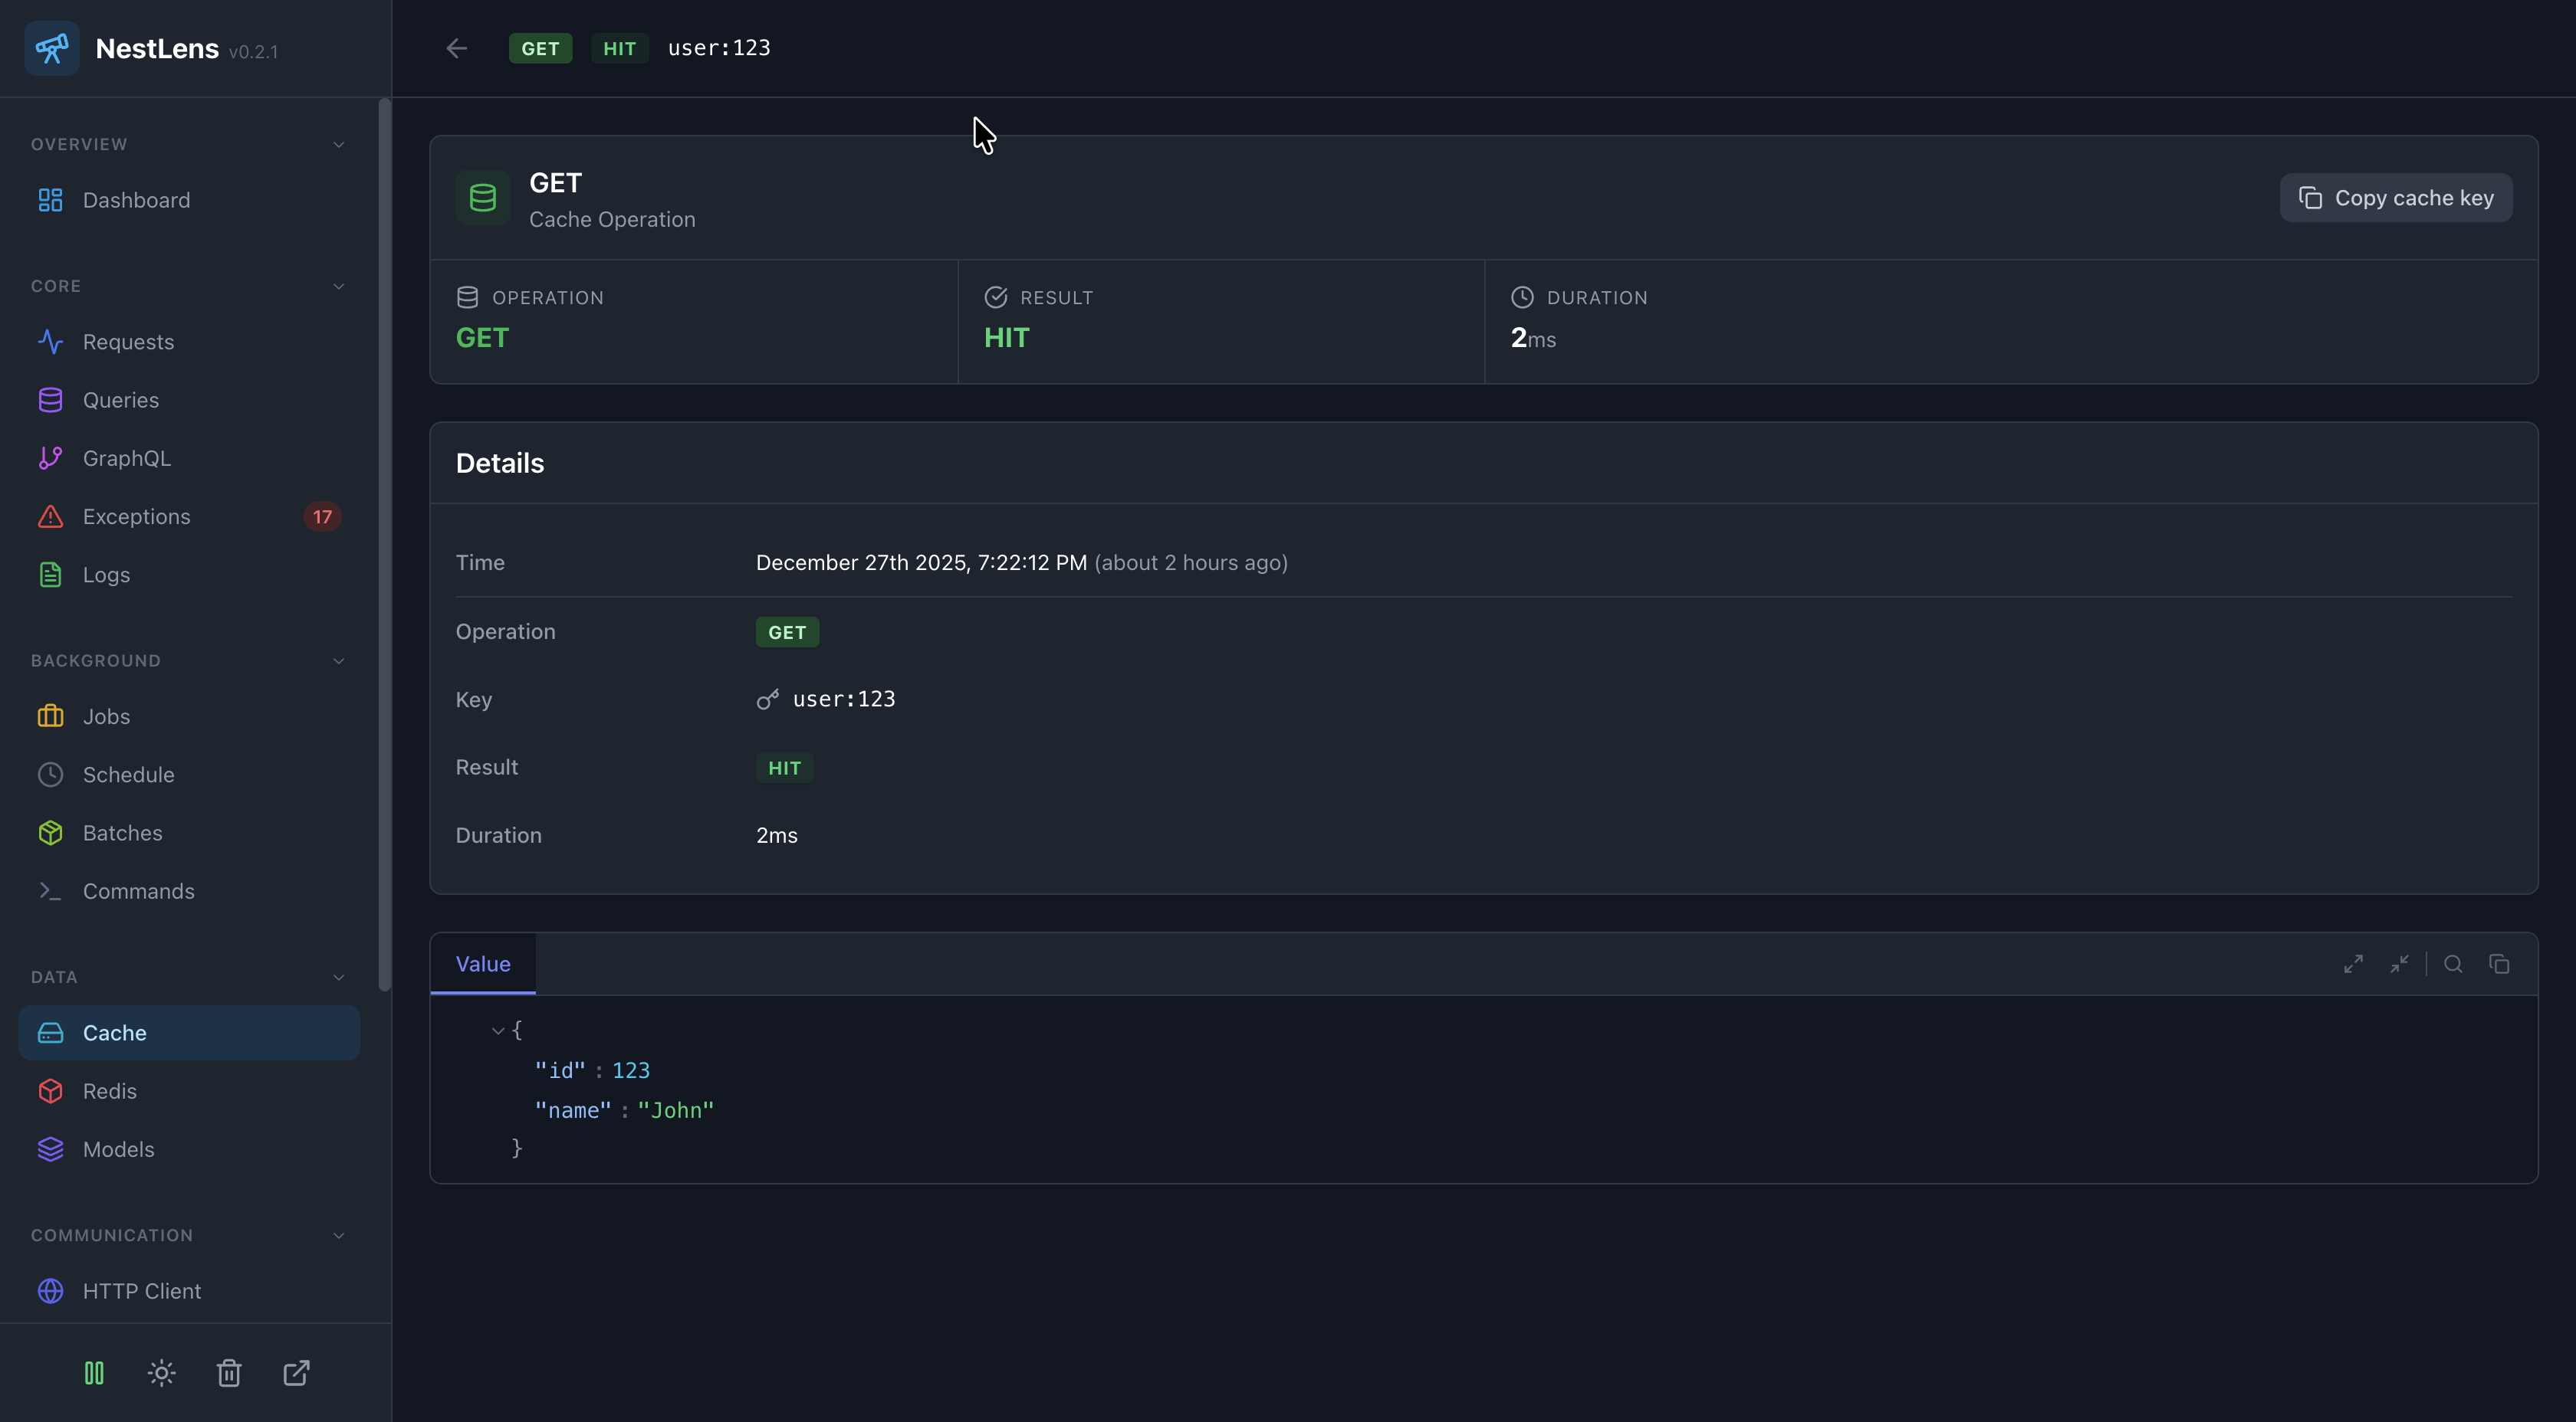Collapse the Background sidebar section

tap(338, 661)
